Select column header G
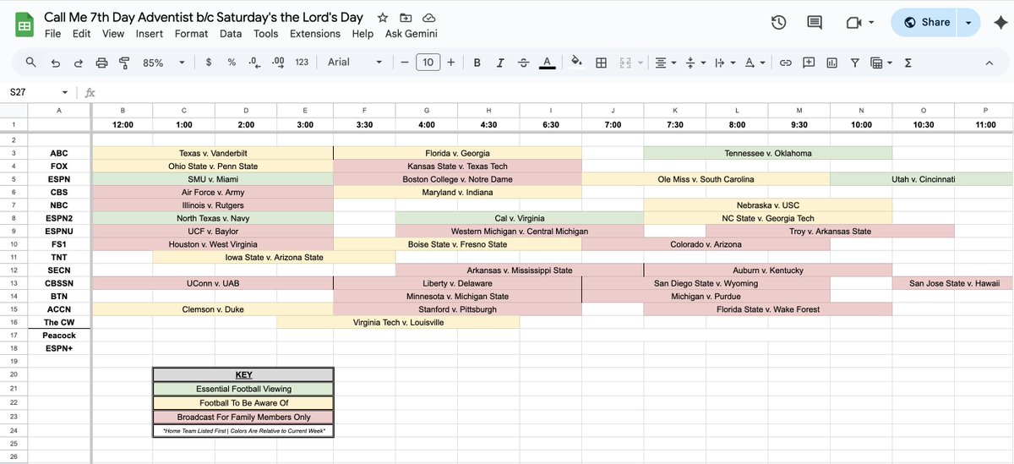The image size is (1014, 464). point(427,110)
